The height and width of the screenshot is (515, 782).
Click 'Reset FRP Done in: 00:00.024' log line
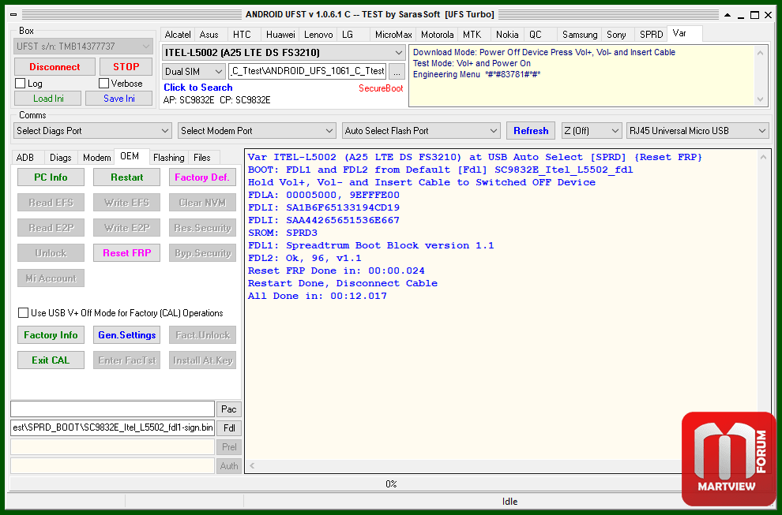pyautogui.click(x=336, y=271)
